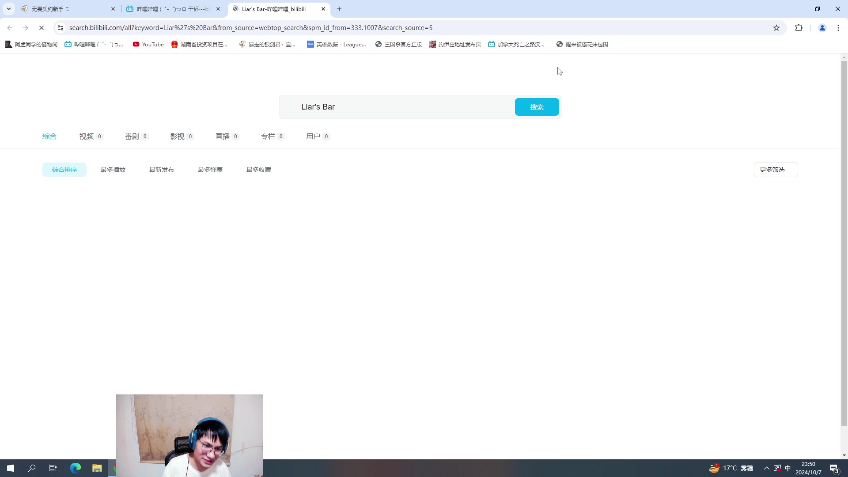This screenshot has width=848, height=477.
Task: Select the 综合排序 sort option
Action: 64,169
